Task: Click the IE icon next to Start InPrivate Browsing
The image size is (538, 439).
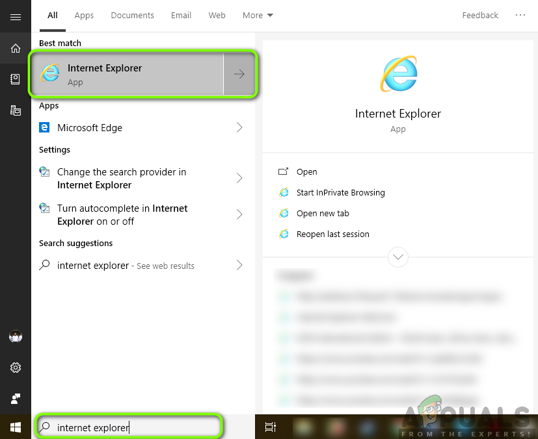Action: point(284,192)
